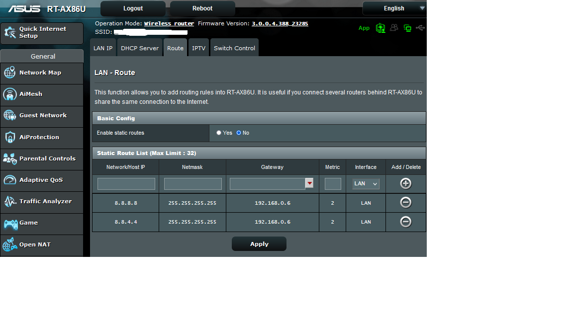The image size is (573, 322).
Task: Open the Interface LAN dropdown
Action: pos(366,184)
